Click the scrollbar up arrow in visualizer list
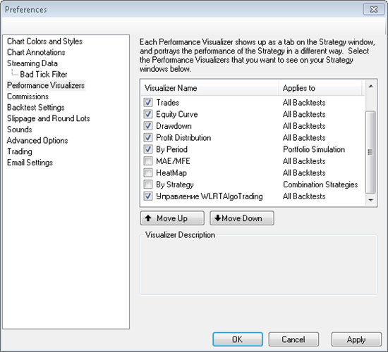Image resolution: width=388 pixels, height=352 pixels. (370, 87)
